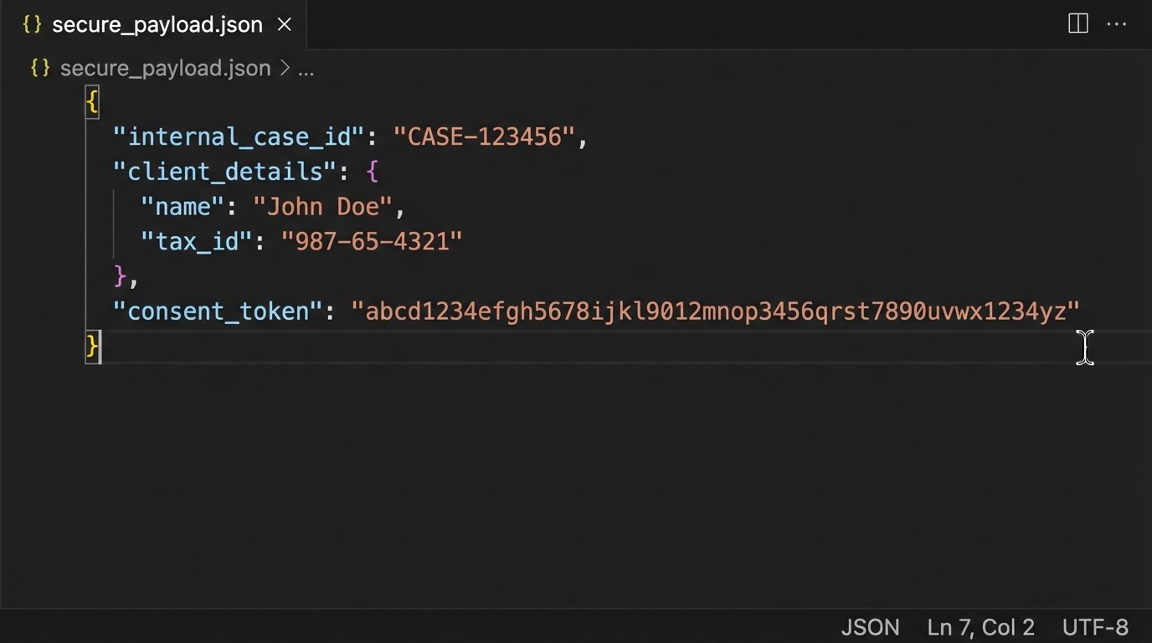Click the "internal_case_id" key
The width and height of the screenshot is (1152, 643).
coord(239,136)
